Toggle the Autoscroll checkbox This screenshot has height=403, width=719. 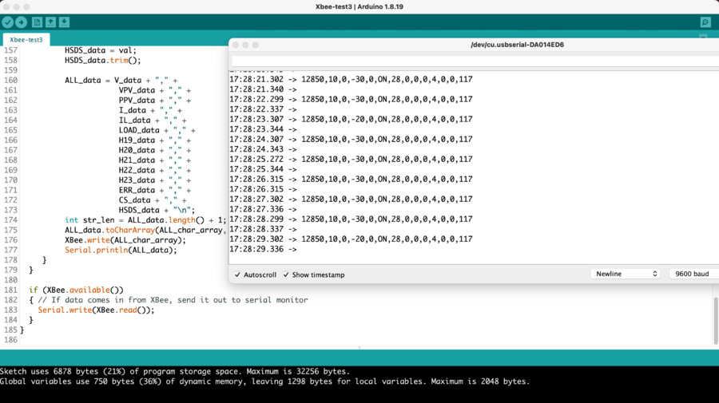coord(238,275)
